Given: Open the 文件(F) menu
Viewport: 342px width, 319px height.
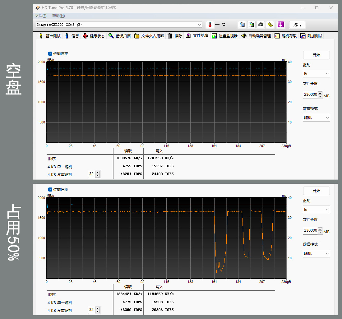Looking at the screenshot, I should coord(40,16).
